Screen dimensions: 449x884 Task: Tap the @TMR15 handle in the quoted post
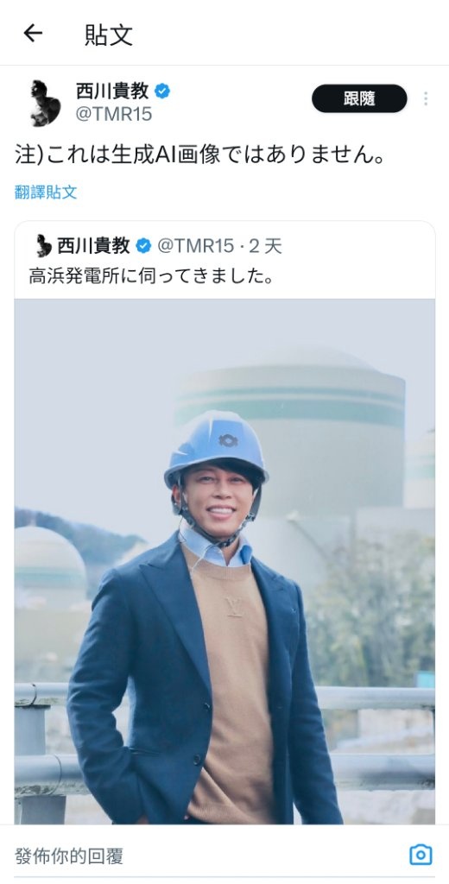195,246
